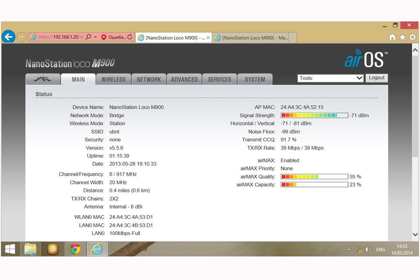Click the Transmit CCQ value 91.7 %
Viewport: 420px width, 280px height.
pyautogui.click(x=289, y=140)
